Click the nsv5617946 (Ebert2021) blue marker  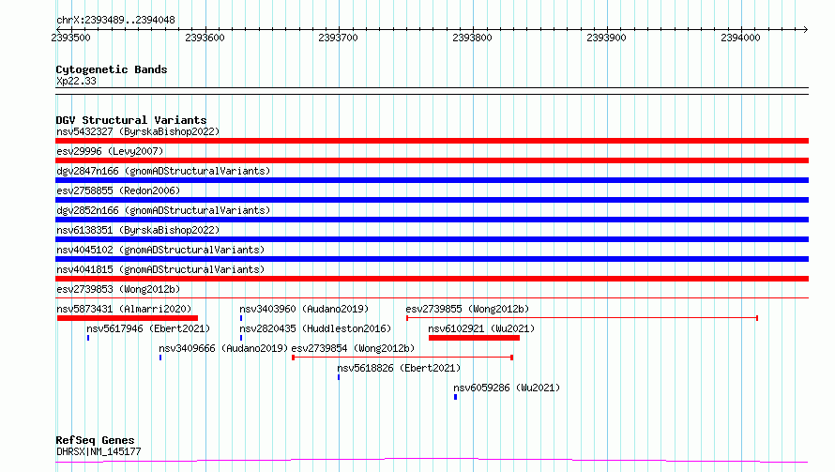88,338
